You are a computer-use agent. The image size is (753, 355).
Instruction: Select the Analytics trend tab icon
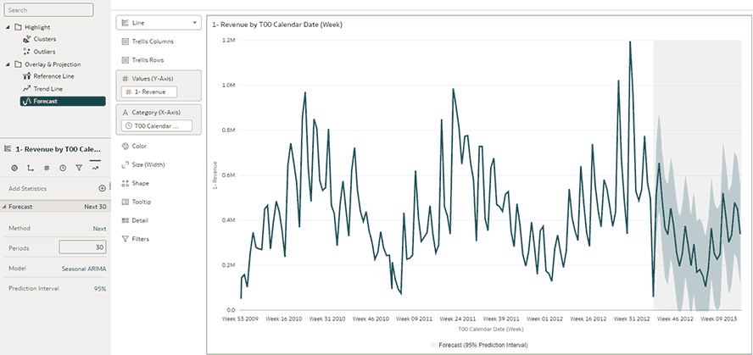coord(95,168)
